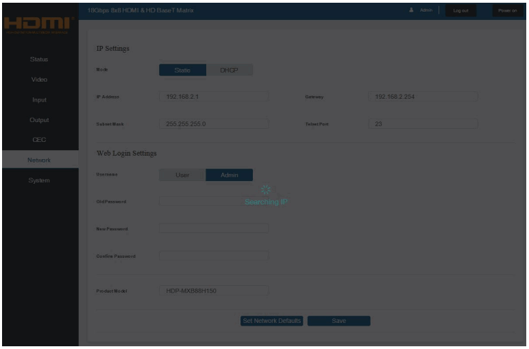
Task: Open the Video page
Action: [39, 80]
